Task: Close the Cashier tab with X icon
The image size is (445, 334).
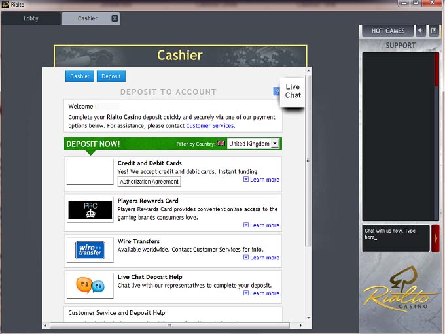Action: (x=115, y=18)
